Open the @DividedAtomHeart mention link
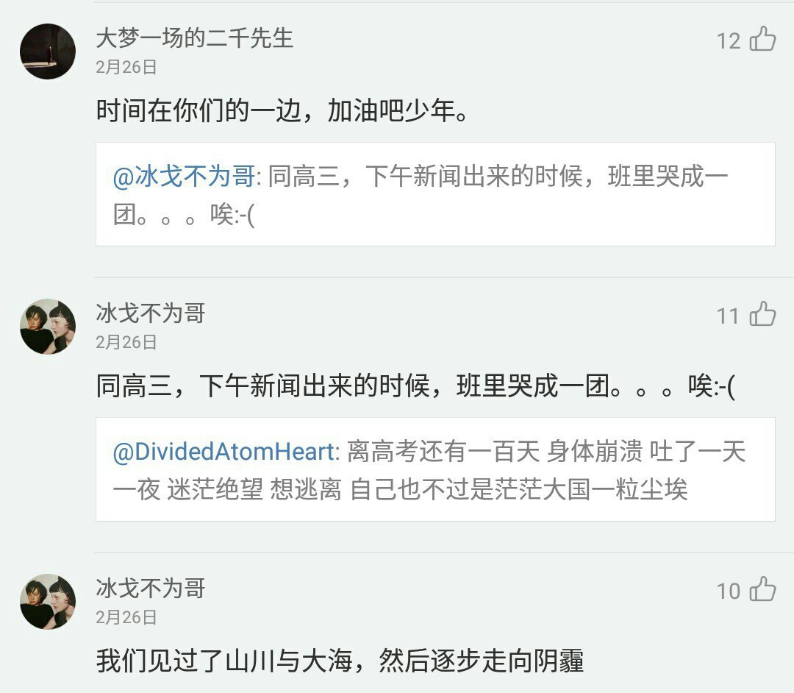 [224, 452]
